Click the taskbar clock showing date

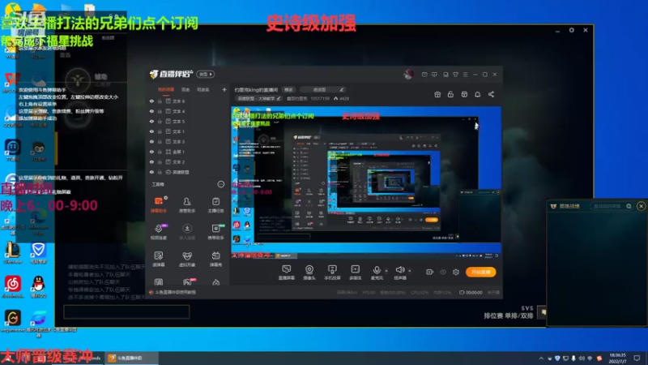(x=617, y=359)
